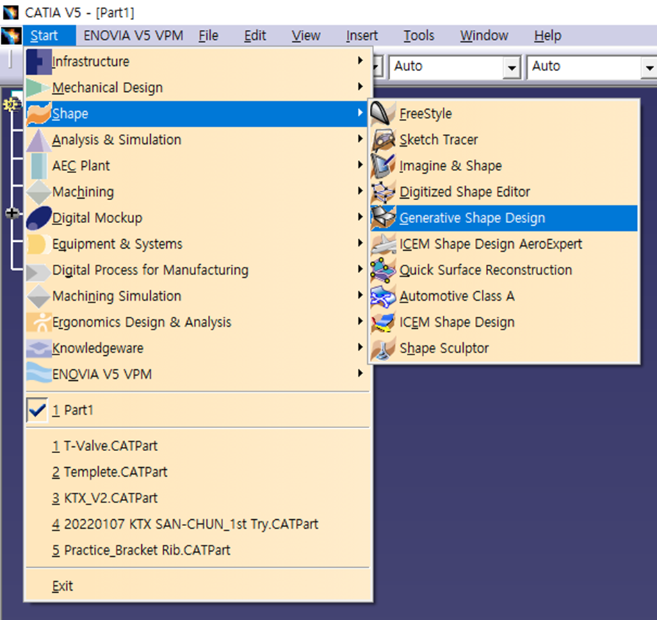Open the Insert menu
Screen dimensions: 657x620
click(362, 35)
